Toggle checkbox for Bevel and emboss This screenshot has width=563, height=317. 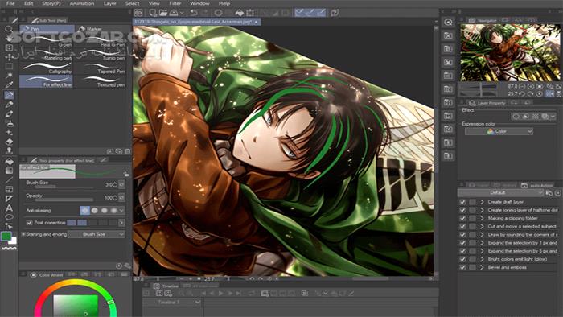point(462,267)
